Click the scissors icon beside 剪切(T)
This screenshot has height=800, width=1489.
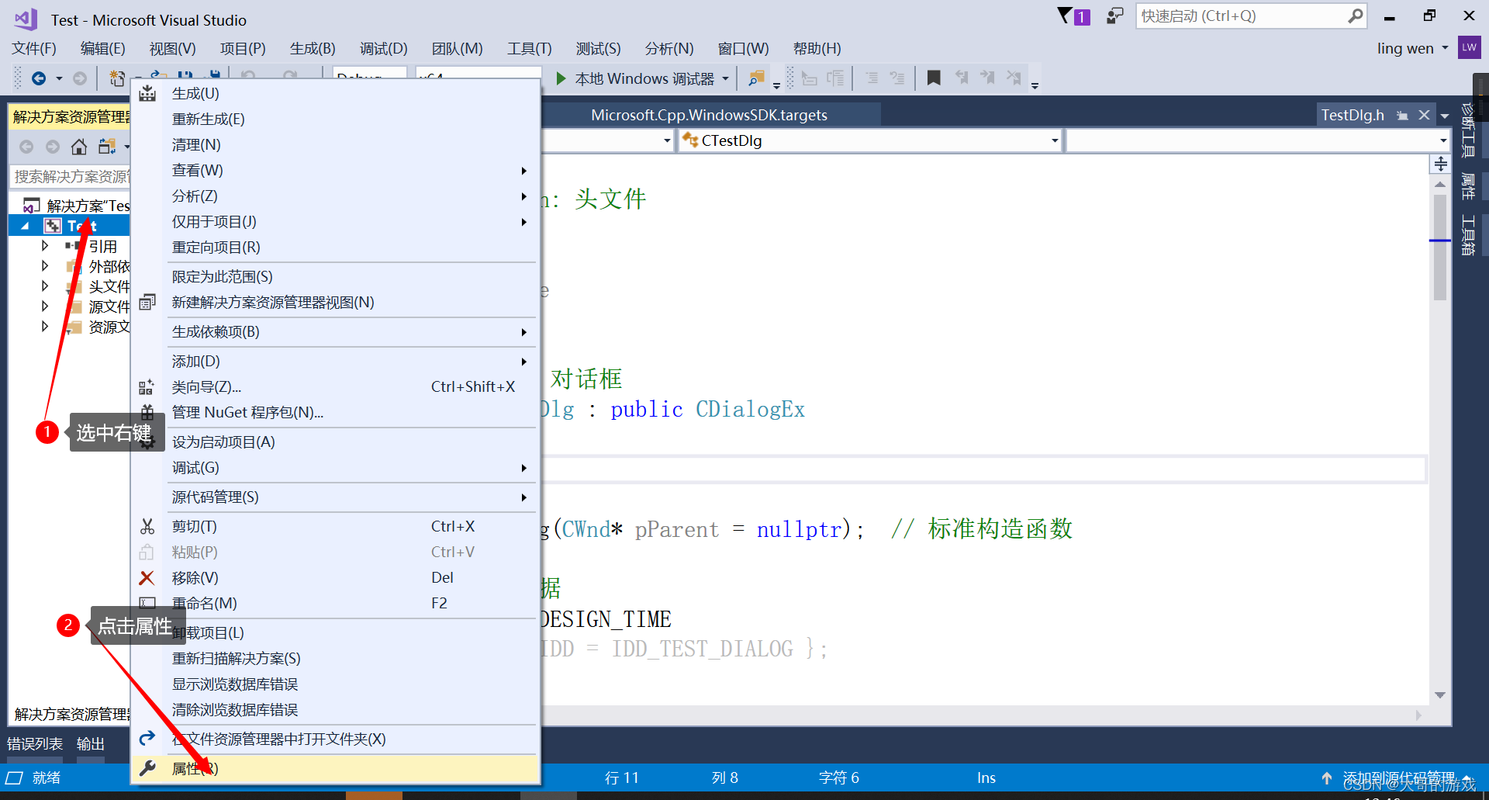(147, 527)
